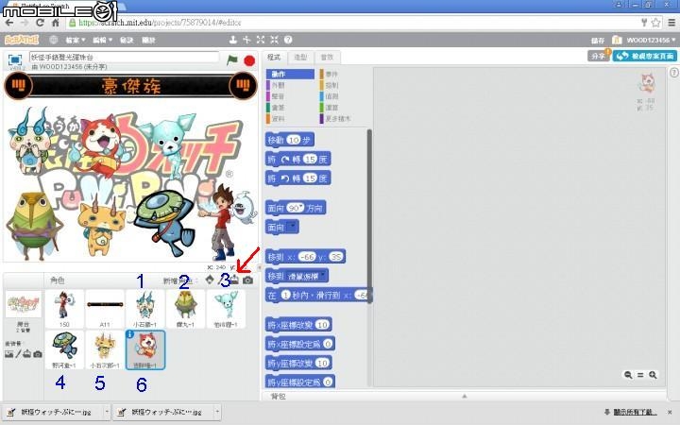680x425 pixels.
Task: Click the Scratch logo
Action: point(22,40)
